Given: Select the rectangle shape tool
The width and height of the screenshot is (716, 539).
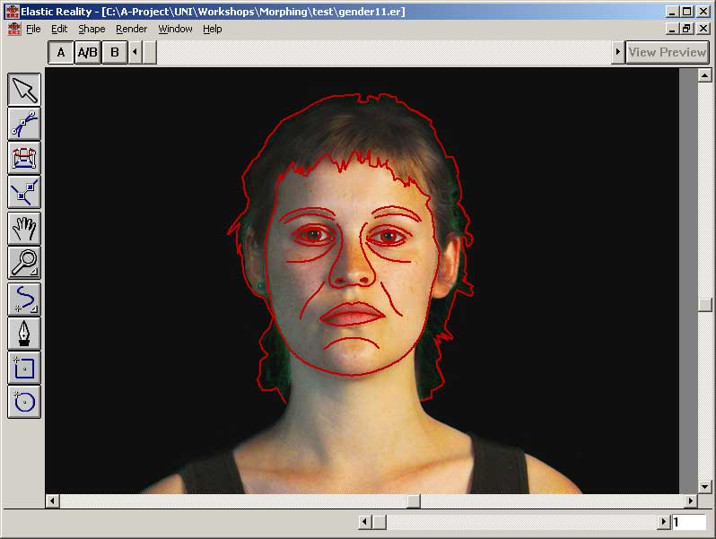Looking at the screenshot, I should (24, 368).
